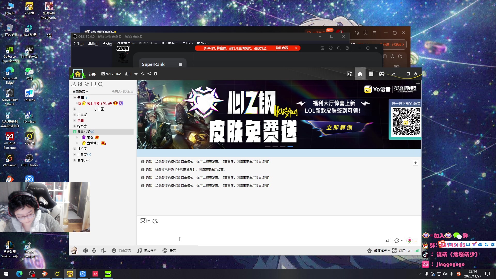Open the channel notes icon in sidebar

(94, 84)
